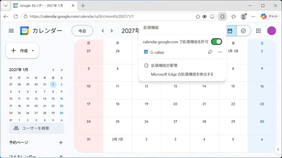282x158 pixels.
Task: View site information lock icon
Action: (26, 16)
